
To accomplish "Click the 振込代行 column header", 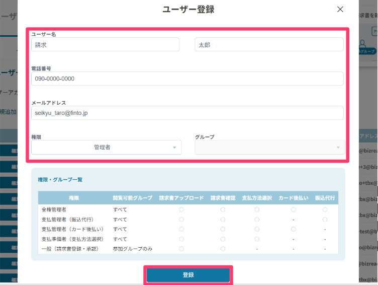I will pyautogui.click(x=325, y=198).
